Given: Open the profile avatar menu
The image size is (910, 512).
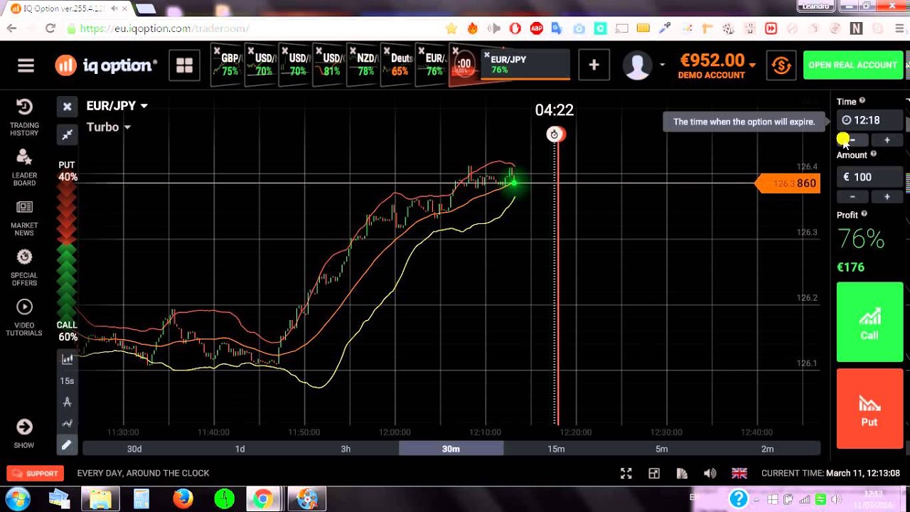Looking at the screenshot, I should (x=637, y=65).
